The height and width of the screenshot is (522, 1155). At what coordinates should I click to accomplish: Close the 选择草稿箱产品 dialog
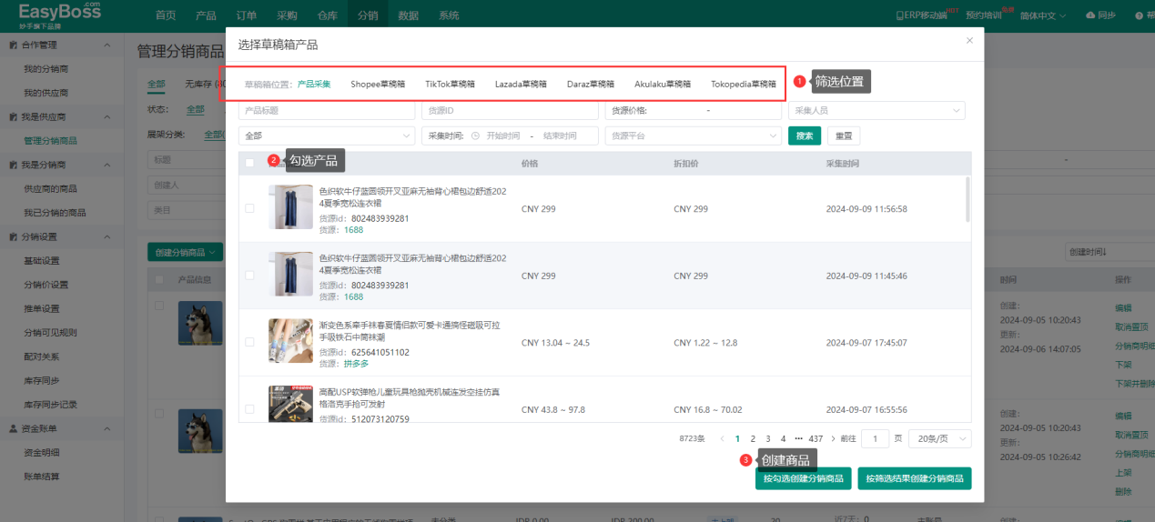tap(969, 40)
